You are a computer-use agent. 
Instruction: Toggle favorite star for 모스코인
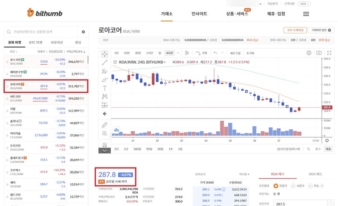coord(7,62)
